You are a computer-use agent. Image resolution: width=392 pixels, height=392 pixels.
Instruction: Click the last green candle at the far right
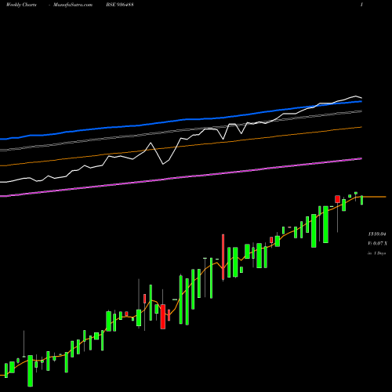tap(362, 200)
